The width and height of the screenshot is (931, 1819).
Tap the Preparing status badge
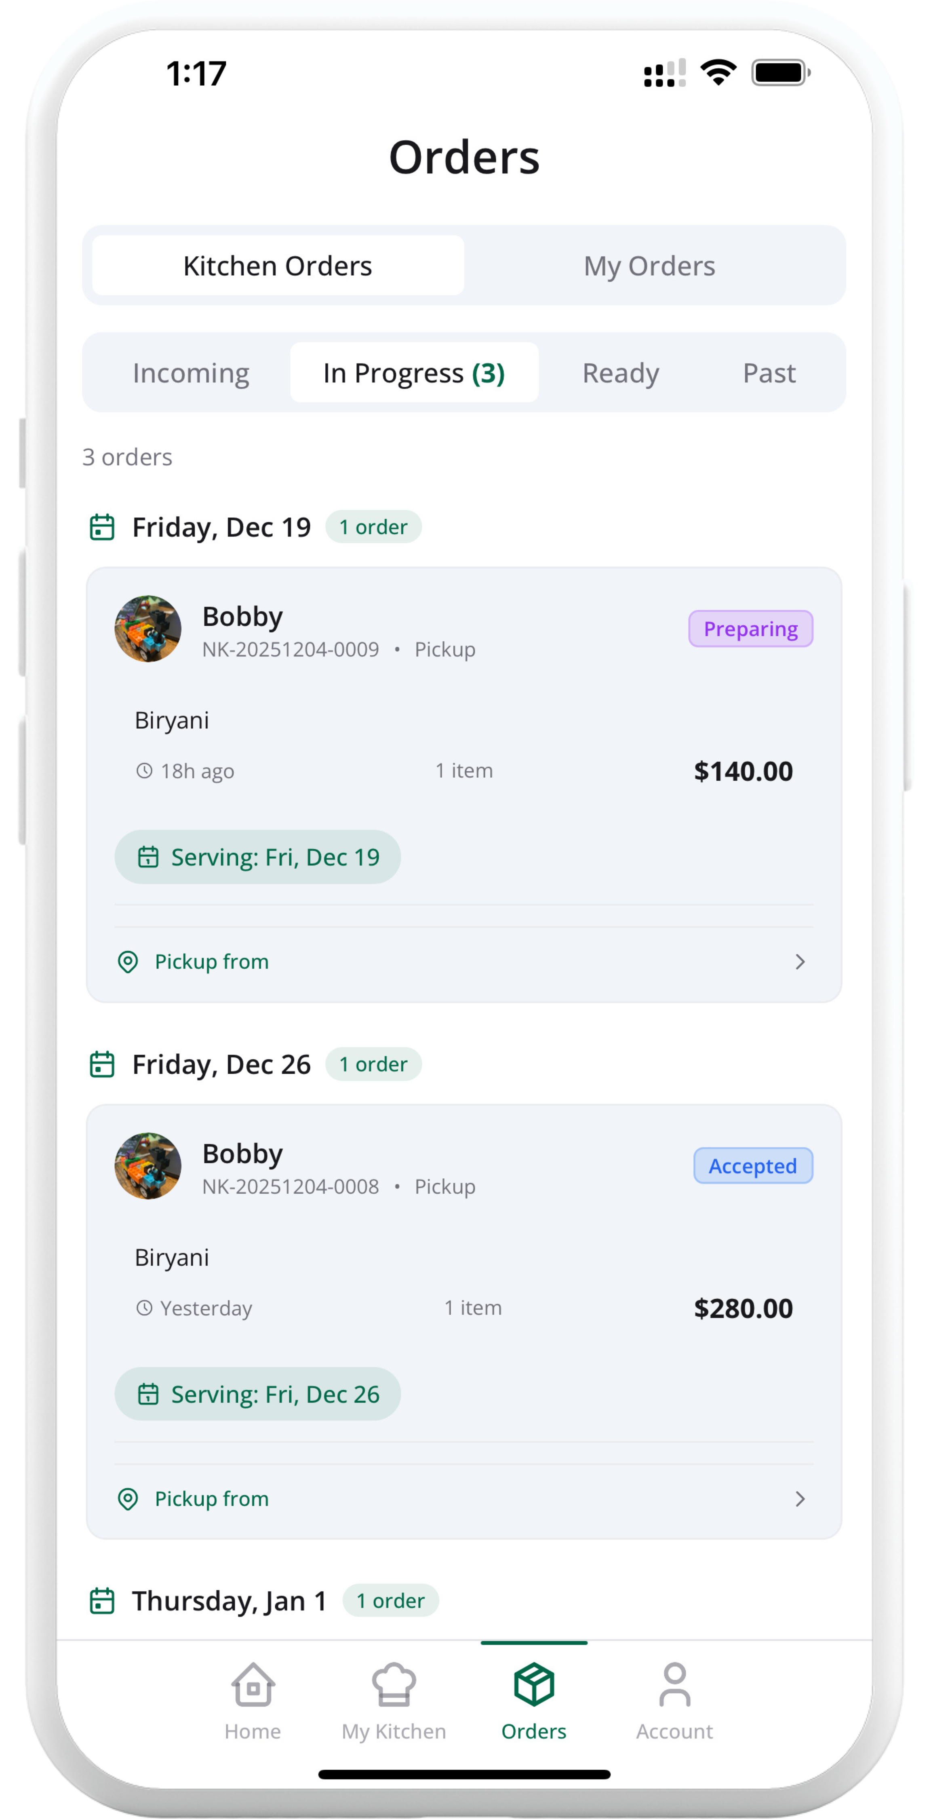(750, 629)
